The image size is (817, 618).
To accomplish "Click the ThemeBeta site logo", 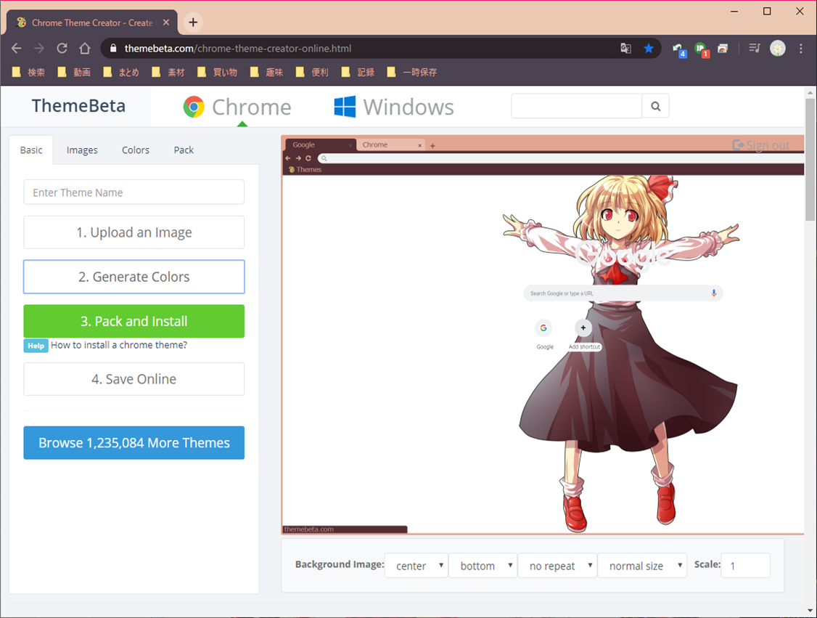I will pos(78,106).
